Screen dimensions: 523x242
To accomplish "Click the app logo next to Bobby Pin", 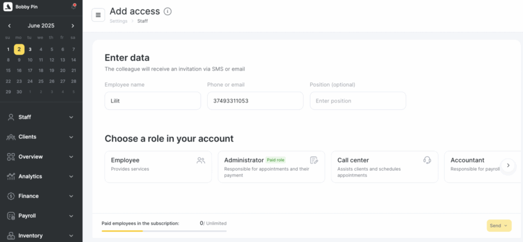I will 8,7.
